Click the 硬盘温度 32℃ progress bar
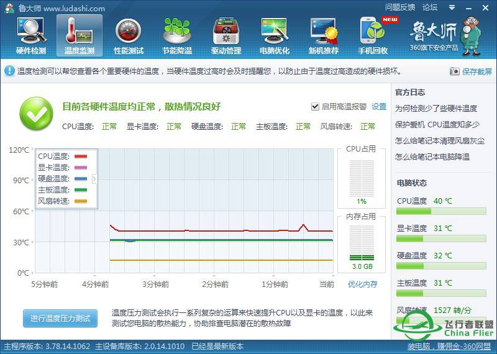497x354 pixels. (441, 266)
